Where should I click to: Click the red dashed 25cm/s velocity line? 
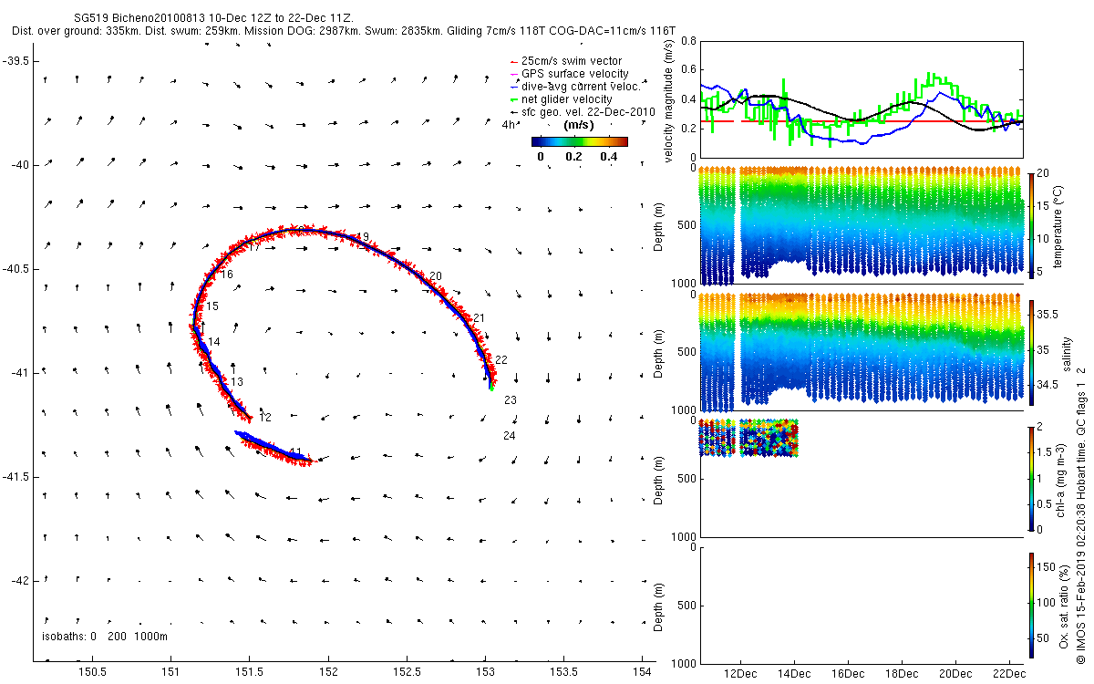(x=861, y=120)
